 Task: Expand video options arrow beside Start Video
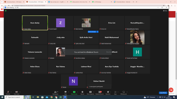[20, 92]
